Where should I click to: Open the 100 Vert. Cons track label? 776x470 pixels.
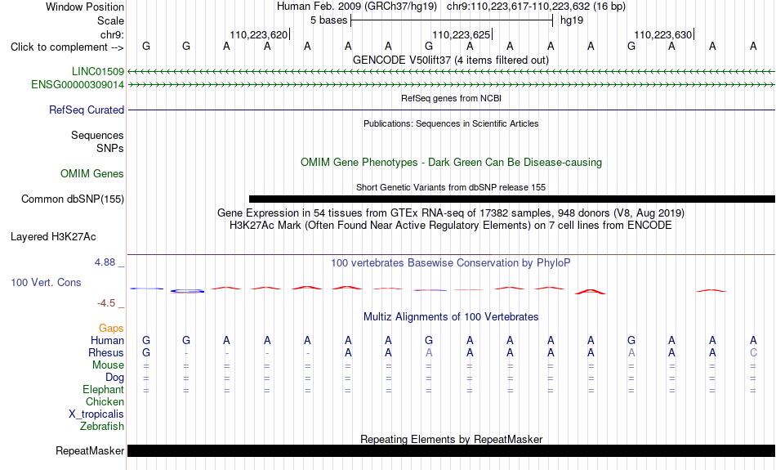46,282
